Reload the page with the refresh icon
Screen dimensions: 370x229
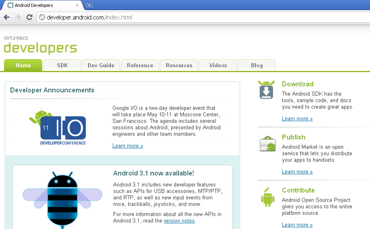(x=29, y=17)
